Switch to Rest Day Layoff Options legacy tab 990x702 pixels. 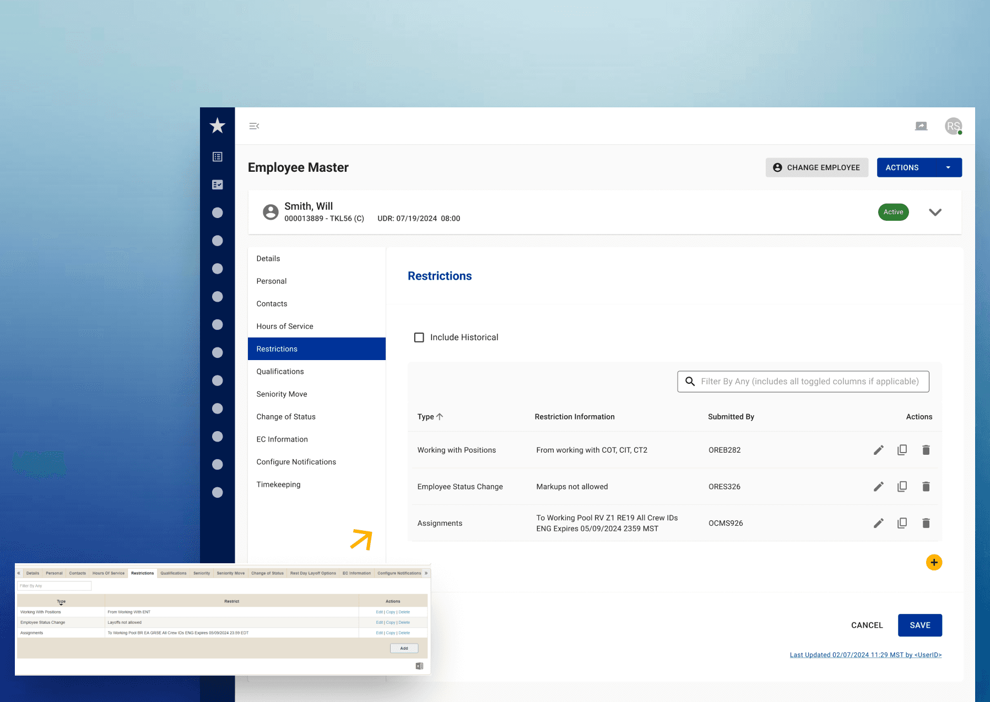[x=313, y=573]
